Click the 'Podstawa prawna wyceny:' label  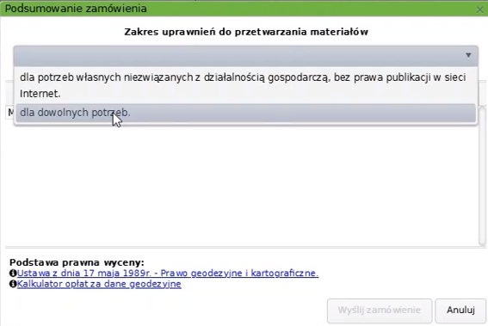pyautogui.click(x=77, y=262)
